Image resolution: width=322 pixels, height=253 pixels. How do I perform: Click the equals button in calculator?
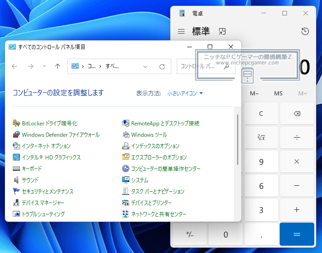297,234
